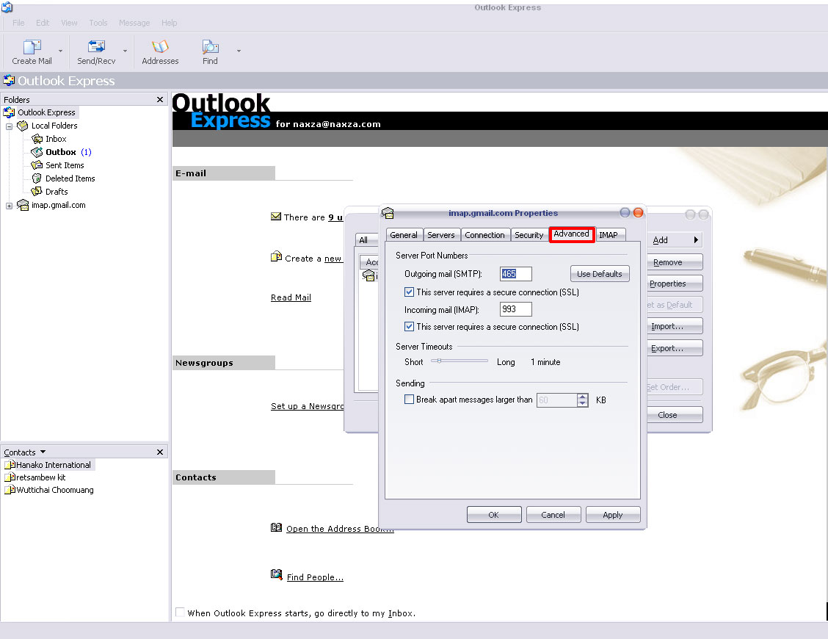The image size is (828, 639).
Task: Click the Outgoing mail SMTP port field
Action: tap(515, 274)
